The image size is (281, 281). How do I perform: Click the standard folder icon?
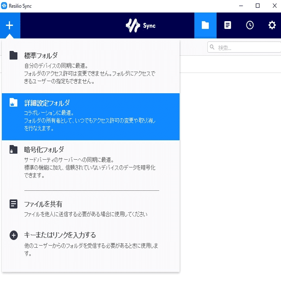[13, 55]
